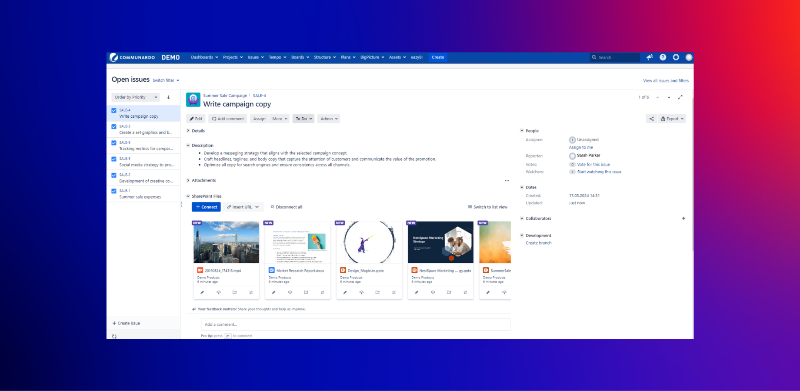Edit Market Research Report.docx pencil icon
Viewport: 800px width, 391px height.
coord(273,292)
